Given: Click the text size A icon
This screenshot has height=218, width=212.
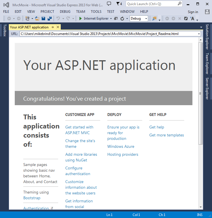Looking at the screenshot, I should pos(192,18).
